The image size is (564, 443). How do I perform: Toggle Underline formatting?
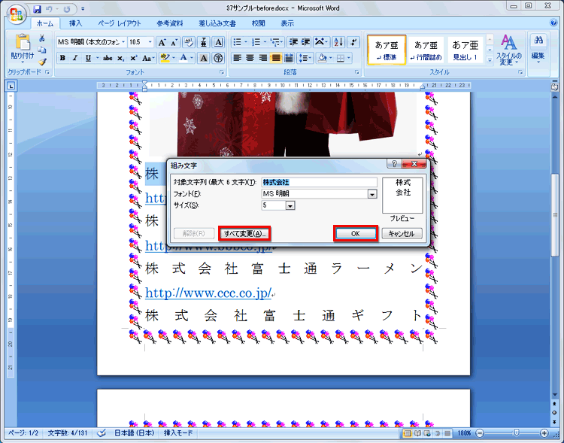[x=88, y=58]
